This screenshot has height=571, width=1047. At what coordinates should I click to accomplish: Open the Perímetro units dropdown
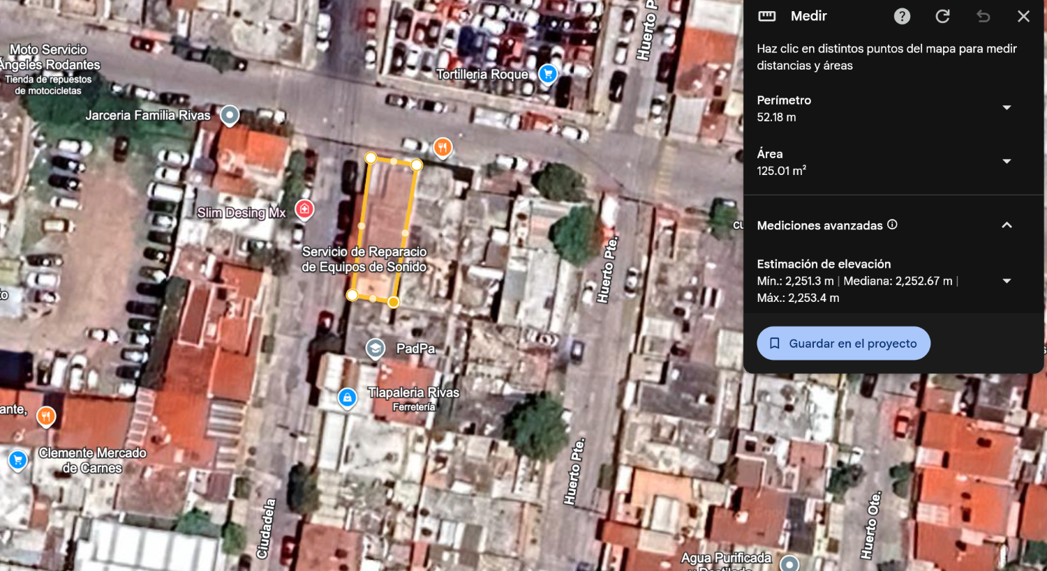pos(1007,107)
